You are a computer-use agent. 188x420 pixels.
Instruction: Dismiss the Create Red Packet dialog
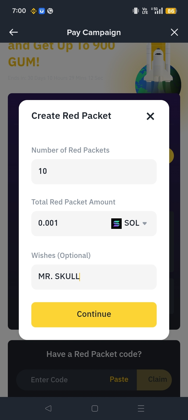[x=150, y=116]
